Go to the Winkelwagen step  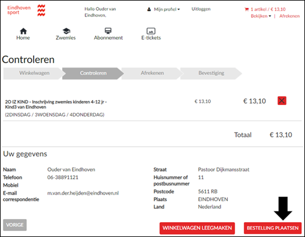click(x=34, y=73)
